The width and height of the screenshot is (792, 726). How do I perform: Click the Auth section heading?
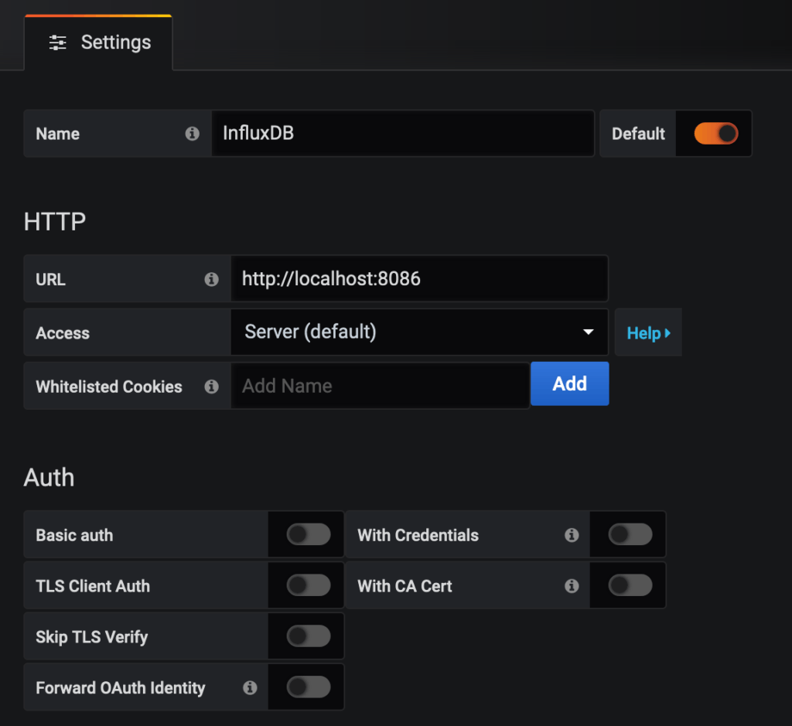(49, 478)
